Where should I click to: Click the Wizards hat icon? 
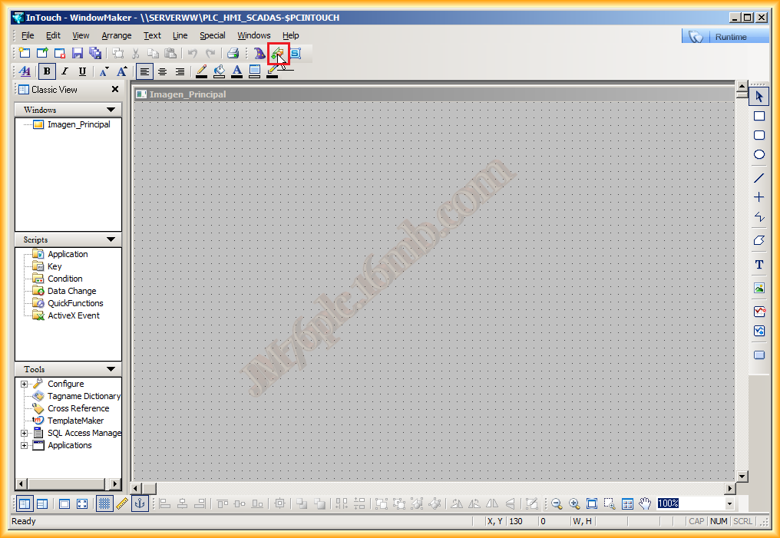tap(259, 54)
